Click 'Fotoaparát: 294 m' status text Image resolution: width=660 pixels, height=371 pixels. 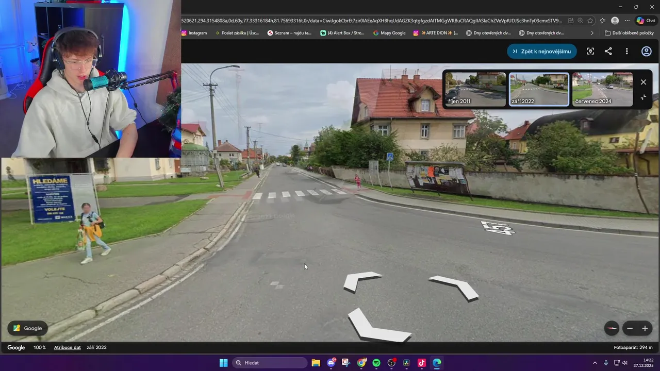[633, 347]
